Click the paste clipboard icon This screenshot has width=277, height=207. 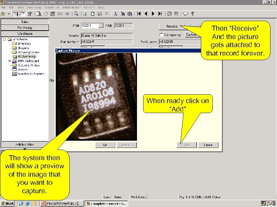click(130, 14)
